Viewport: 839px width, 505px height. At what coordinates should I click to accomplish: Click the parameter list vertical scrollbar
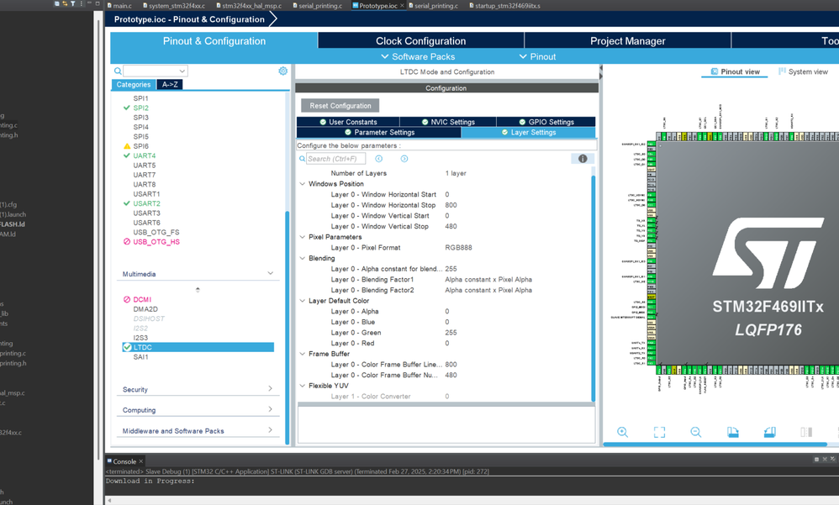593,288
